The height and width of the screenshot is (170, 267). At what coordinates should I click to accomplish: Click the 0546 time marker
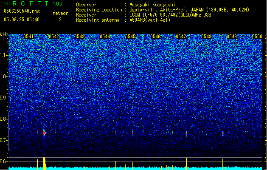(155, 37)
